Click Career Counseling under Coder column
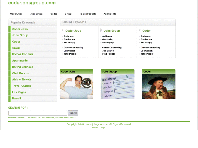Viewport: 198px width, 148px height. coord(151,48)
